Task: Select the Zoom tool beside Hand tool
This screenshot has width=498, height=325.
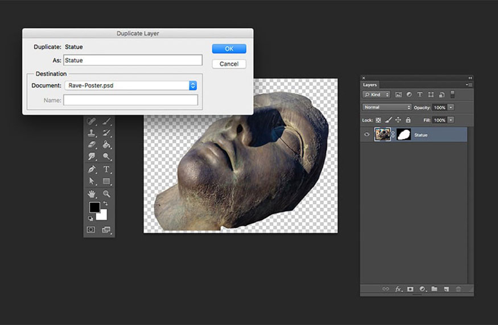Action: point(107,194)
